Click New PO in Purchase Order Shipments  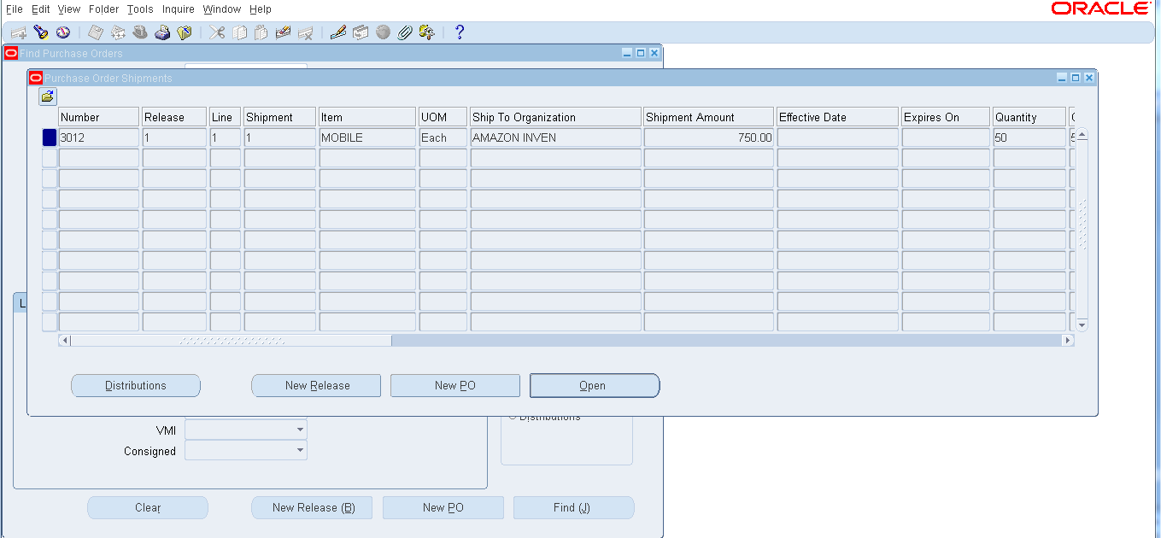tap(455, 386)
